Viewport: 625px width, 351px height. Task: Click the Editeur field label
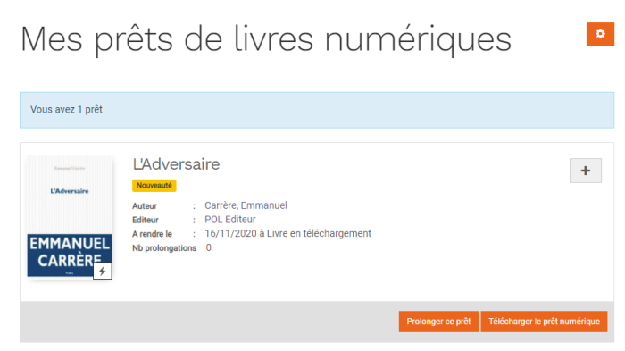click(145, 221)
